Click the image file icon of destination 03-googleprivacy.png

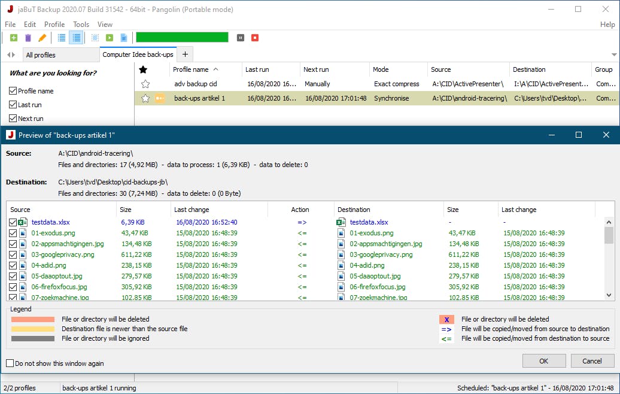pos(341,254)
